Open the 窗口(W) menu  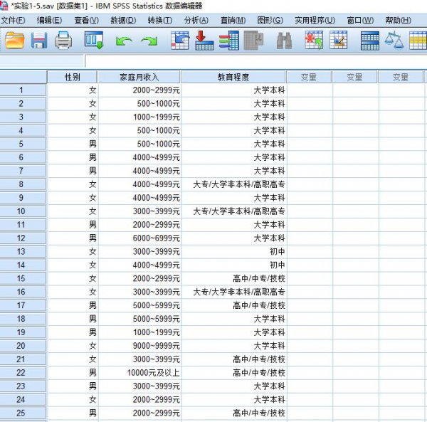coord(360,21)
